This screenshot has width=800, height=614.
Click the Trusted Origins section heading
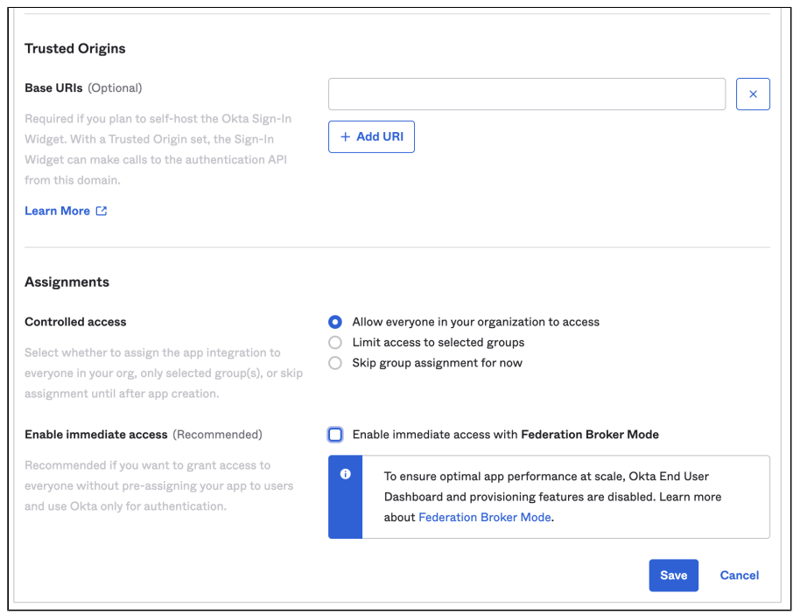[75, 49]
